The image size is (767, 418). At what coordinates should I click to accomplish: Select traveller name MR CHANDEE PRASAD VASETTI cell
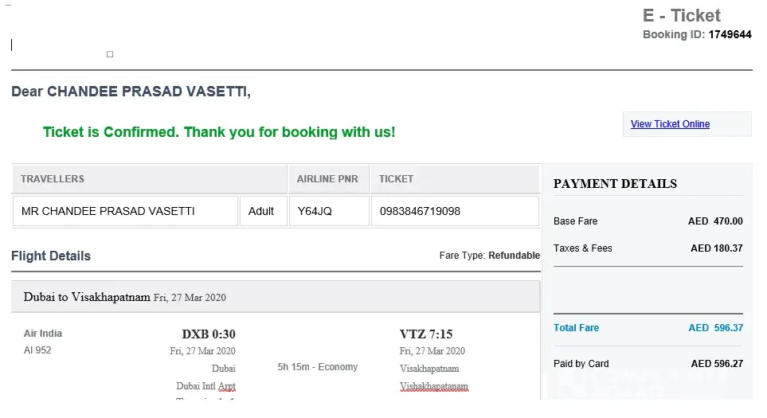(x=108, y=212)
